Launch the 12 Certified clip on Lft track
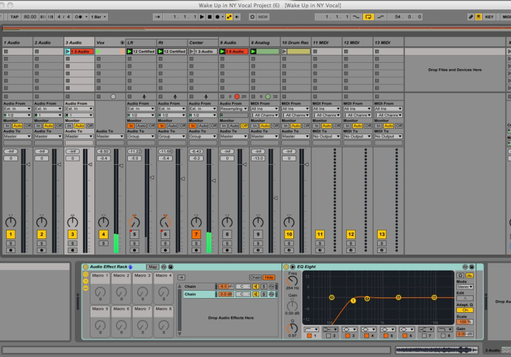Image resolution: width=511 pixels, height=357 pixels. 129,52
